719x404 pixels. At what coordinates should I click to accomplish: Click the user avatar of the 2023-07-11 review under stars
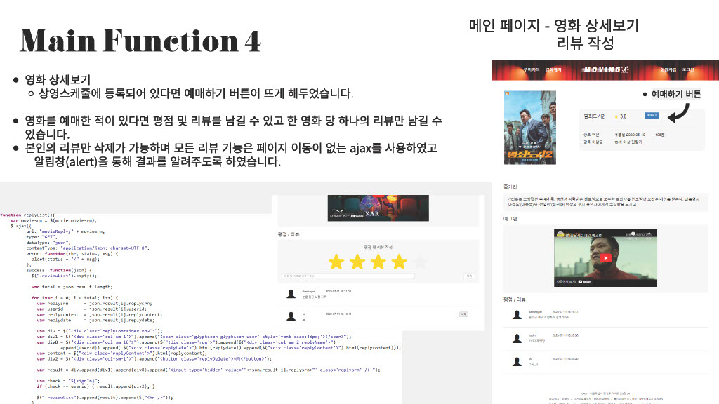(291, 294)
